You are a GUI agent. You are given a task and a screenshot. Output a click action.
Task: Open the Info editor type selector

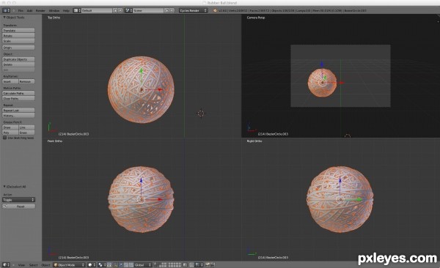[6, 10]
